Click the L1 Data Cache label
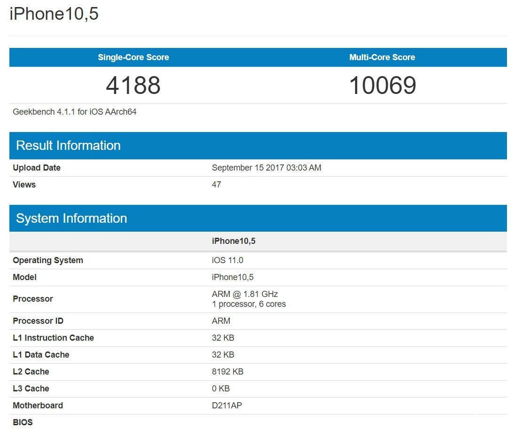 tap(41, 355)
